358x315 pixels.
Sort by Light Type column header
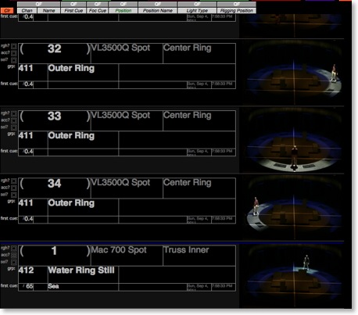197,10
